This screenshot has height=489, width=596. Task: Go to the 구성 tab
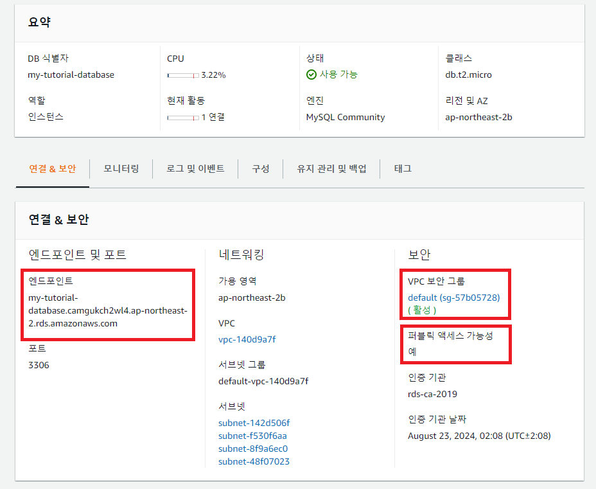click(260, 169)
